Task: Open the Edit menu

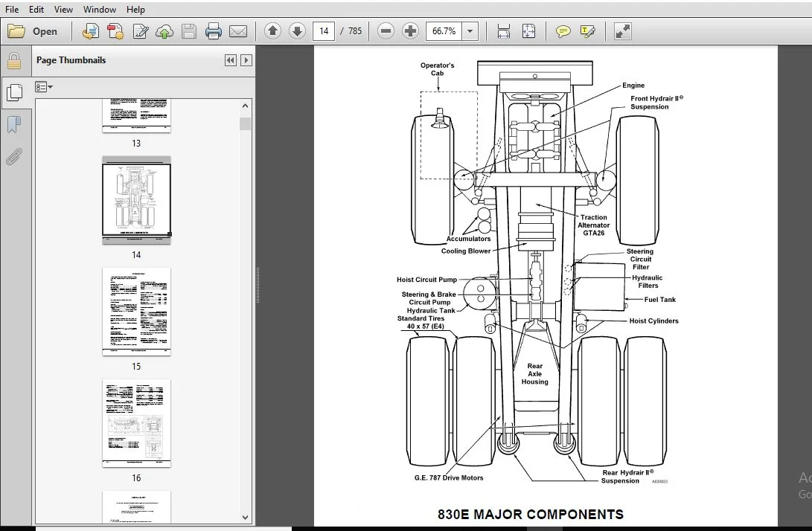Action: coord(36,10)
